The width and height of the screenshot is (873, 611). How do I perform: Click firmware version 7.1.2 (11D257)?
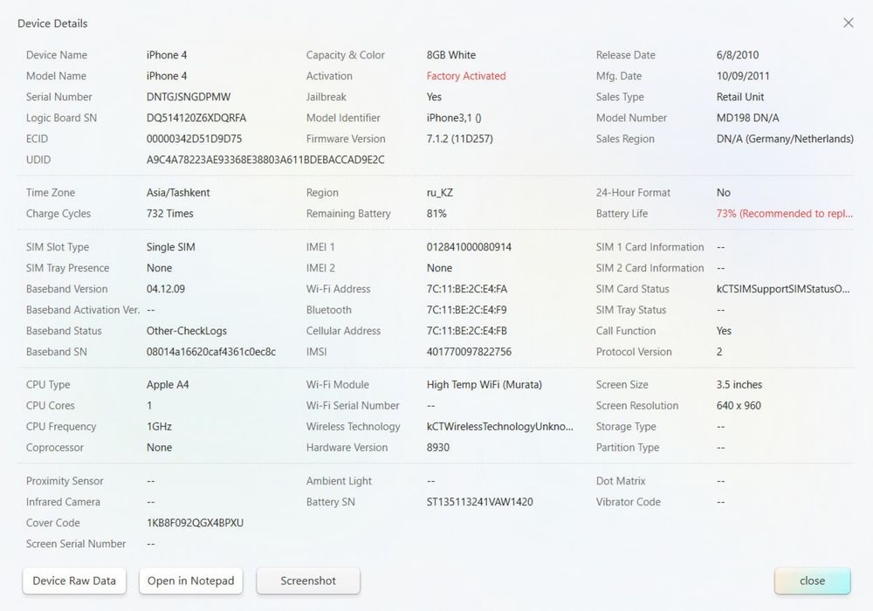pos(459,139)
